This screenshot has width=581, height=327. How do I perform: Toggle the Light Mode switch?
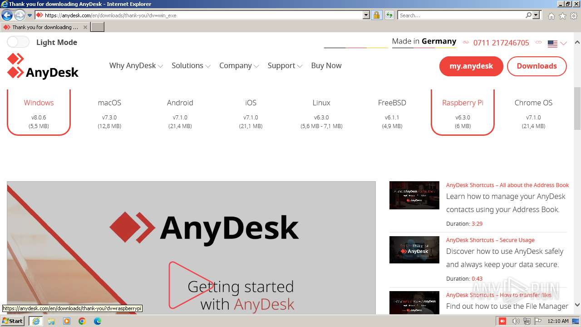pyautogui.click(x=18, y=42)
